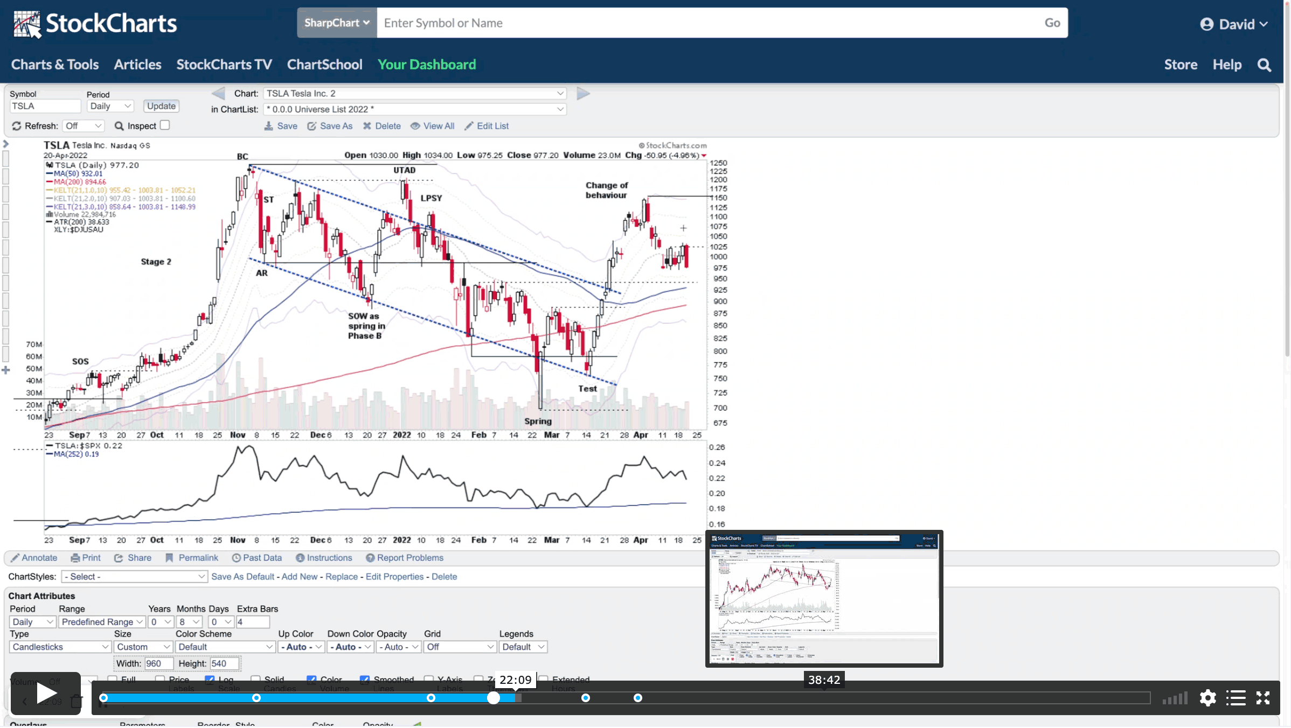Open SharpChart type dropdown
Image resolution: width=1291 pixels, height=728 pixels.
(337, 23)
